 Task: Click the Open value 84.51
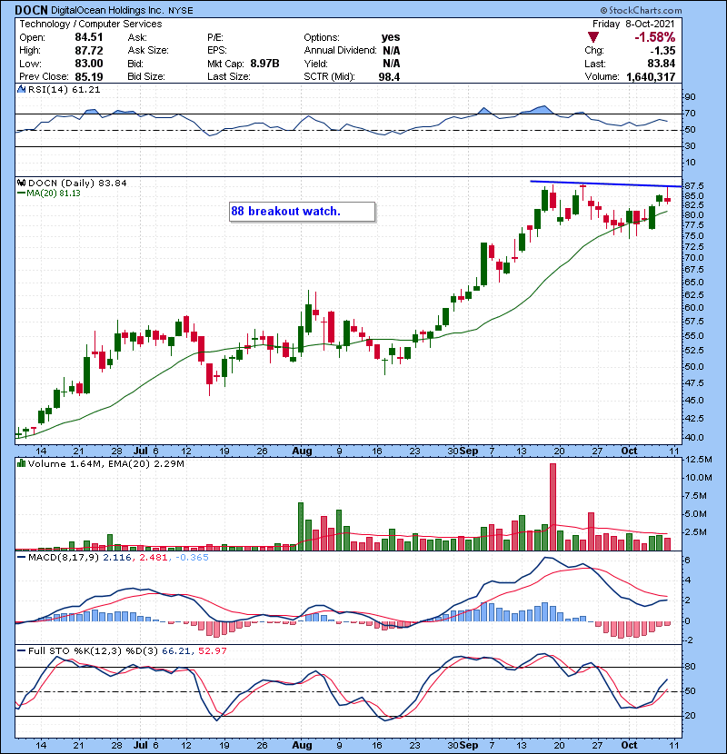88,37
